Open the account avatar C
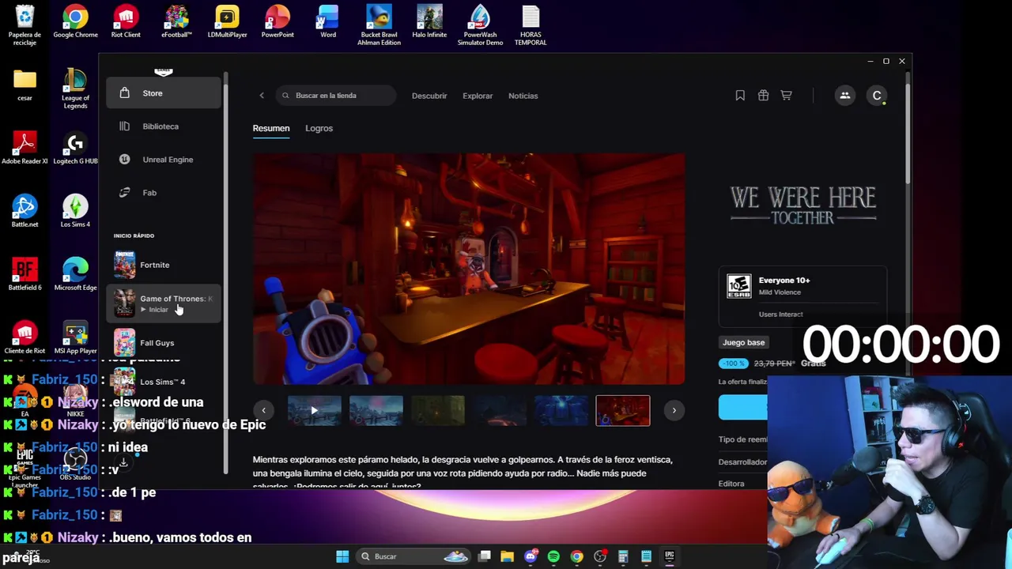This screenshot has width=1012, height=569. (x=877, y=96)
